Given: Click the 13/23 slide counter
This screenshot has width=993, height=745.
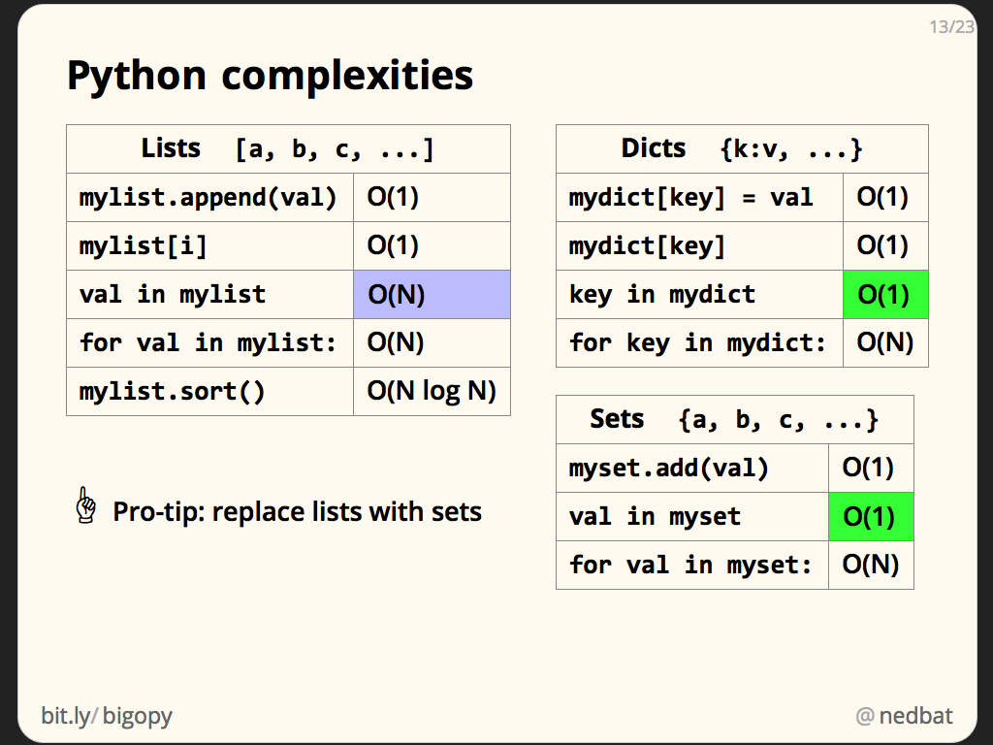Looking at the screenshot, I should pyautogui.click(x=950, y=27).
